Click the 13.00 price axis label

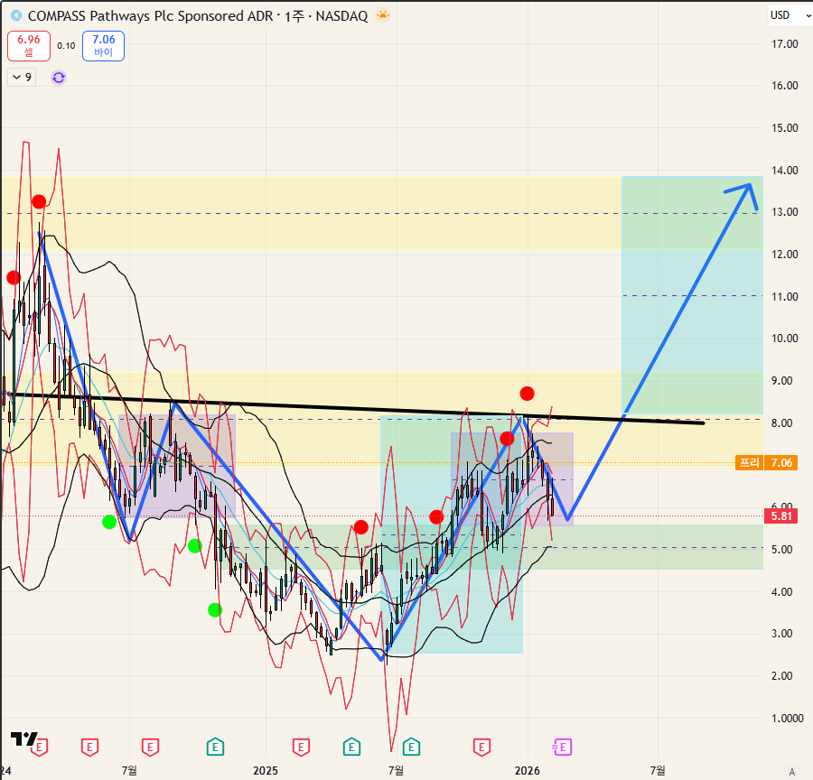[784, 212]
